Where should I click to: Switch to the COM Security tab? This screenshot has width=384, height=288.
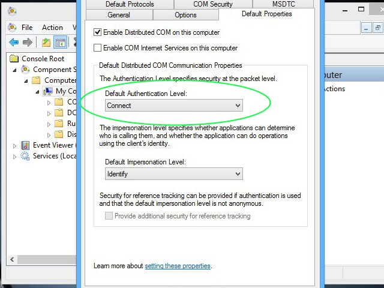tap(212, 4)
